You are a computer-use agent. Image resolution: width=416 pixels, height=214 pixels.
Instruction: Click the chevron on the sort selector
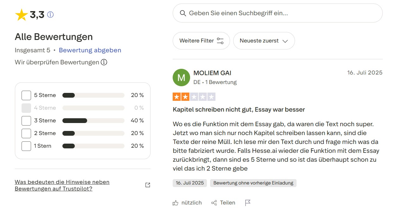point(285,41)
